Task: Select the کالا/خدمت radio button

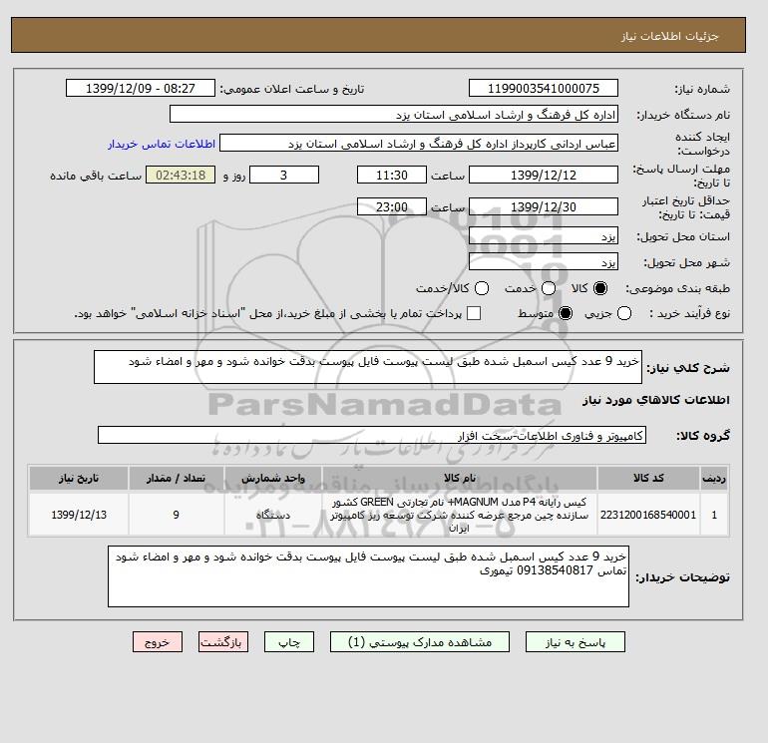Action: point(482,288)
